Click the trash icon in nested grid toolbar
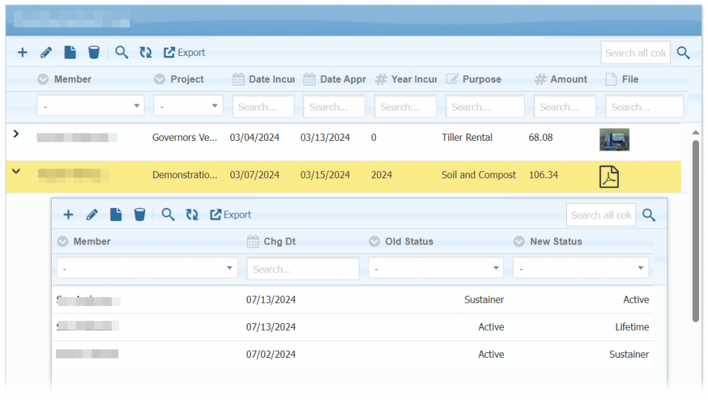Viewport: 708px width, 413px height. click(140, 215)
